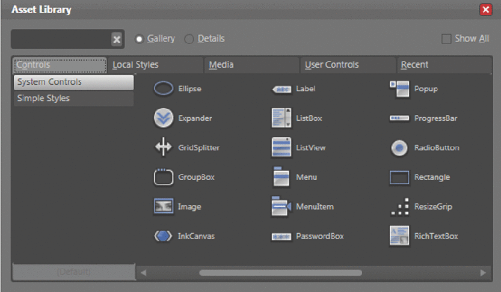Choose the ProgressBar control icon
Viewport: 501px width, 292px height.
(x=399, y=118)
